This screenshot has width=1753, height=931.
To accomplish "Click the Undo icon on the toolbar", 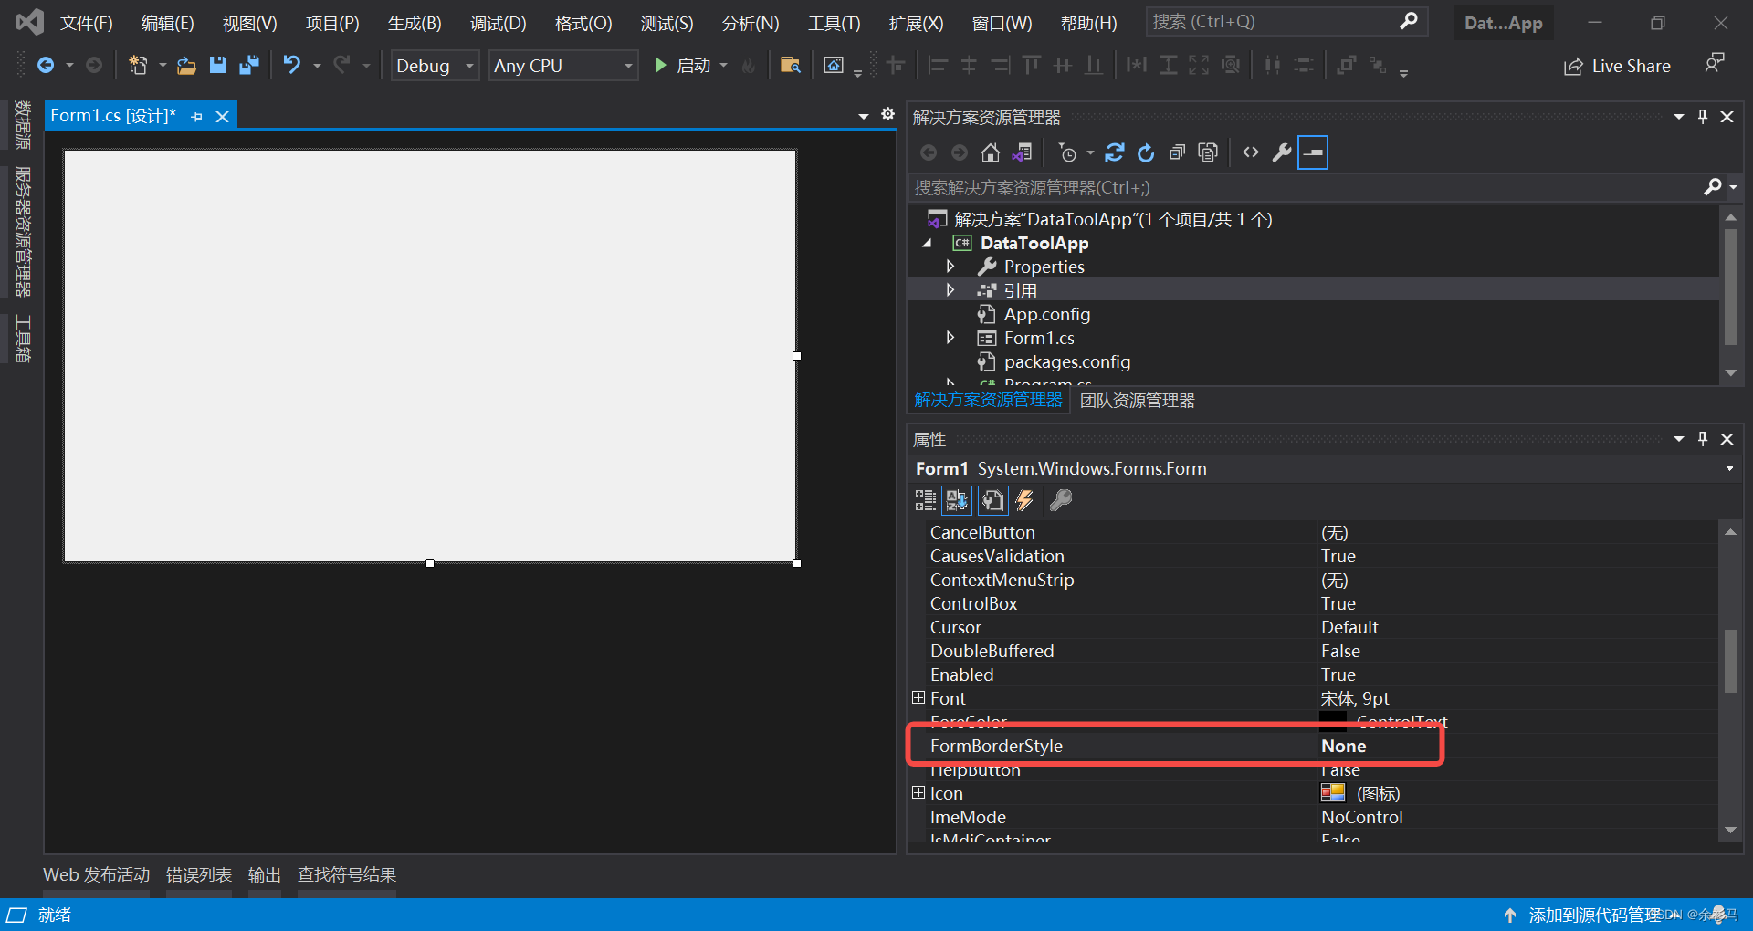I will coord(290,65).
